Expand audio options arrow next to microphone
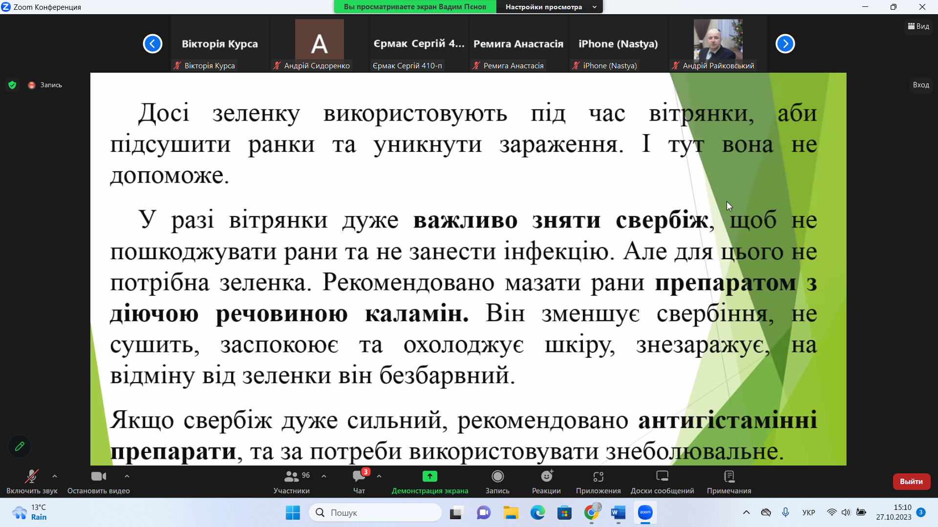Image resolution: width=938 pixels, height=527 pixels. point(55,476)
